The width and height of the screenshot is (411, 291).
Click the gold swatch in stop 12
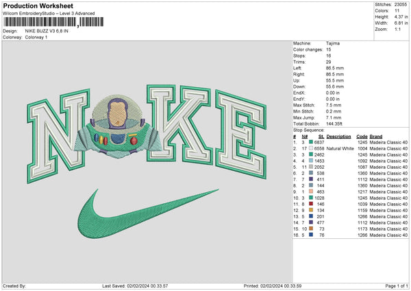[x=311, y=210]
